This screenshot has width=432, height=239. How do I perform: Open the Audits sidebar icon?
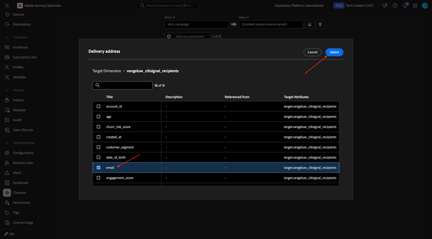click(7, 120)
